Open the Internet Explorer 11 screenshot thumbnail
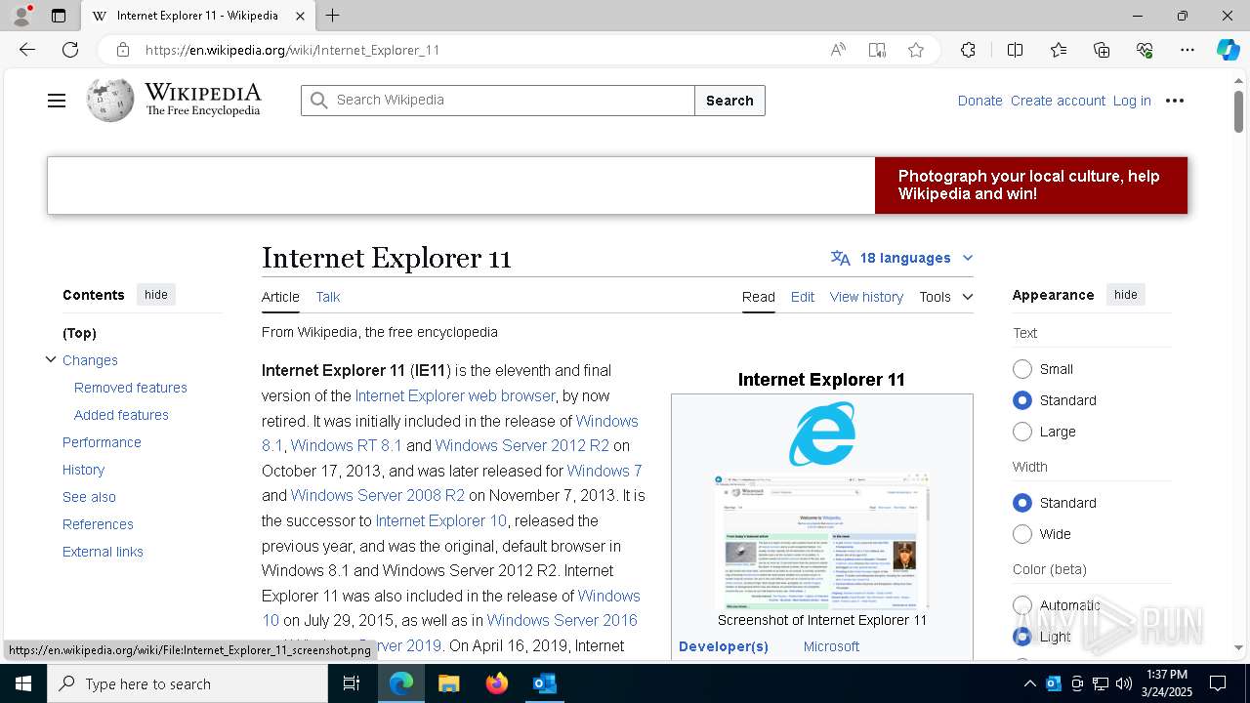The width and height of the screenshot is (1250, 703). point(822,542)
